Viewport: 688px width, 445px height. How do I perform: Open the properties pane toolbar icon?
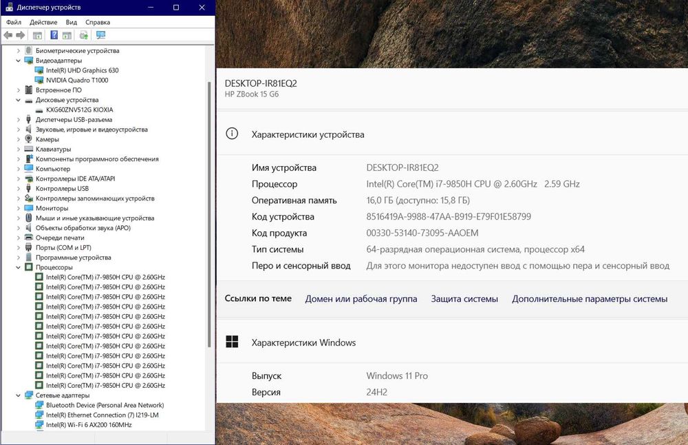[67, 35]
